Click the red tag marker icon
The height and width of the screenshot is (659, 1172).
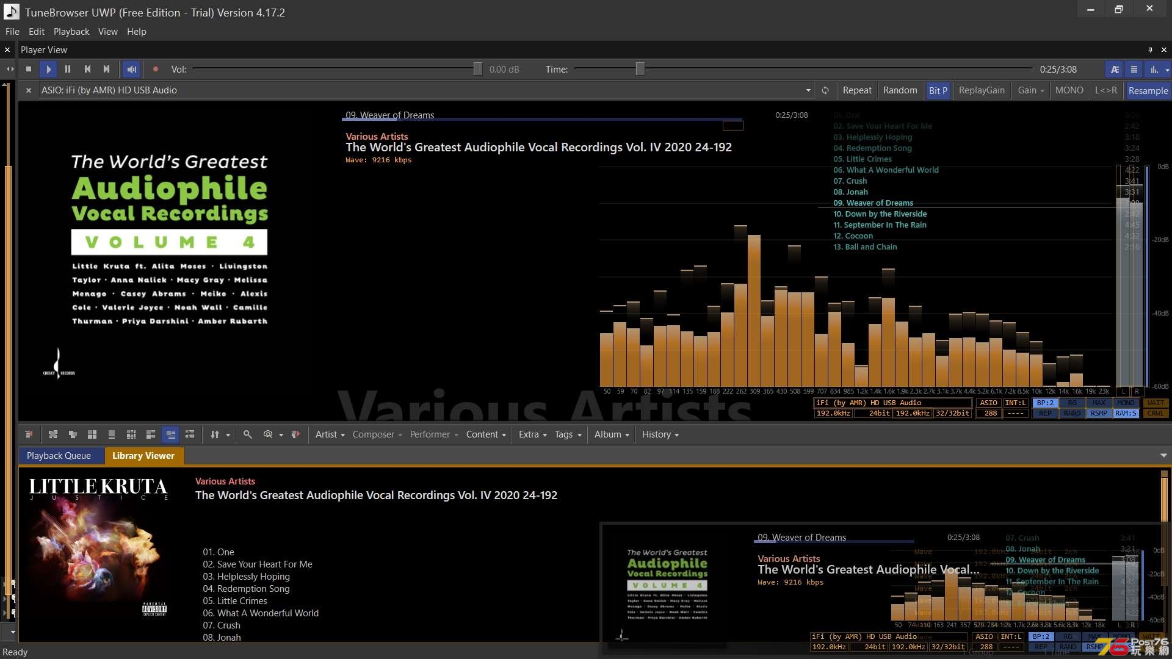pyautogui.click(x=296, y=434)
